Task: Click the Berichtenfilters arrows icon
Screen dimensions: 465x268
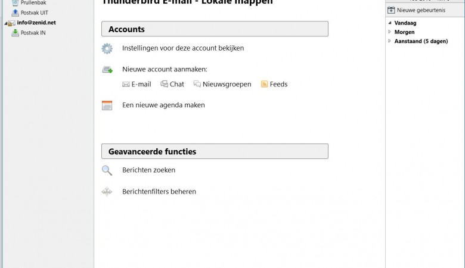Action: [x=107, y=192]
